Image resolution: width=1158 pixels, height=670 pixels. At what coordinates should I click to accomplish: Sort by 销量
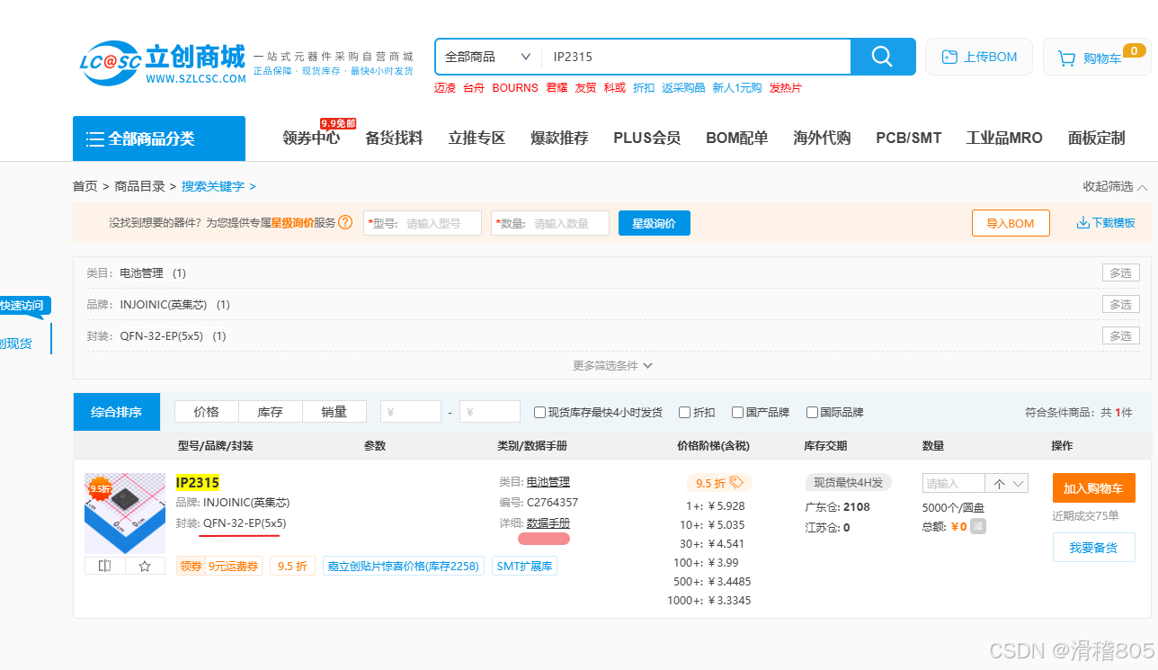pos(334,412)
